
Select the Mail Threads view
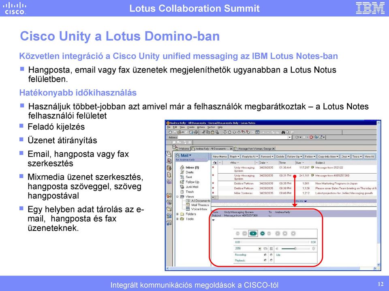[200, 205]
